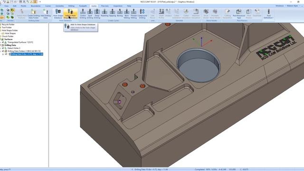Click the Machine Simulation icon
304x171 pixels.
pos(196,14)
